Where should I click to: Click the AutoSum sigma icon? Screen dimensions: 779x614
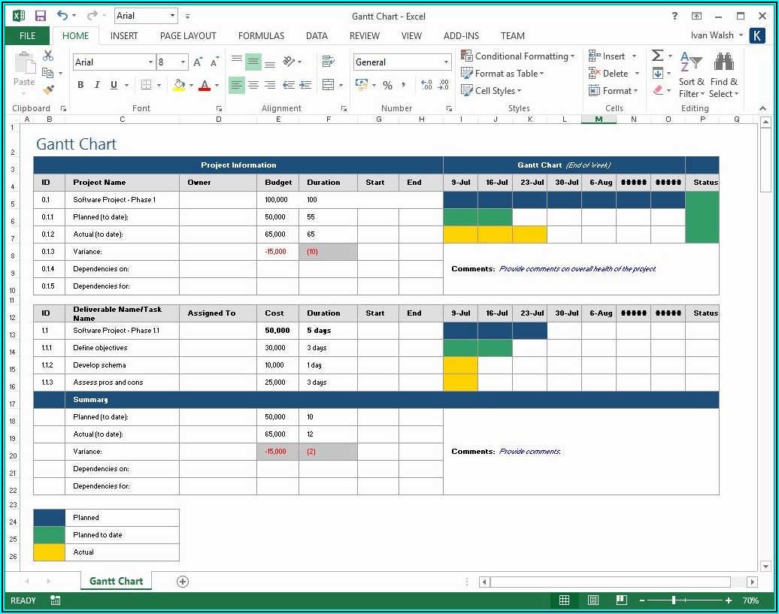coord(657,56)
